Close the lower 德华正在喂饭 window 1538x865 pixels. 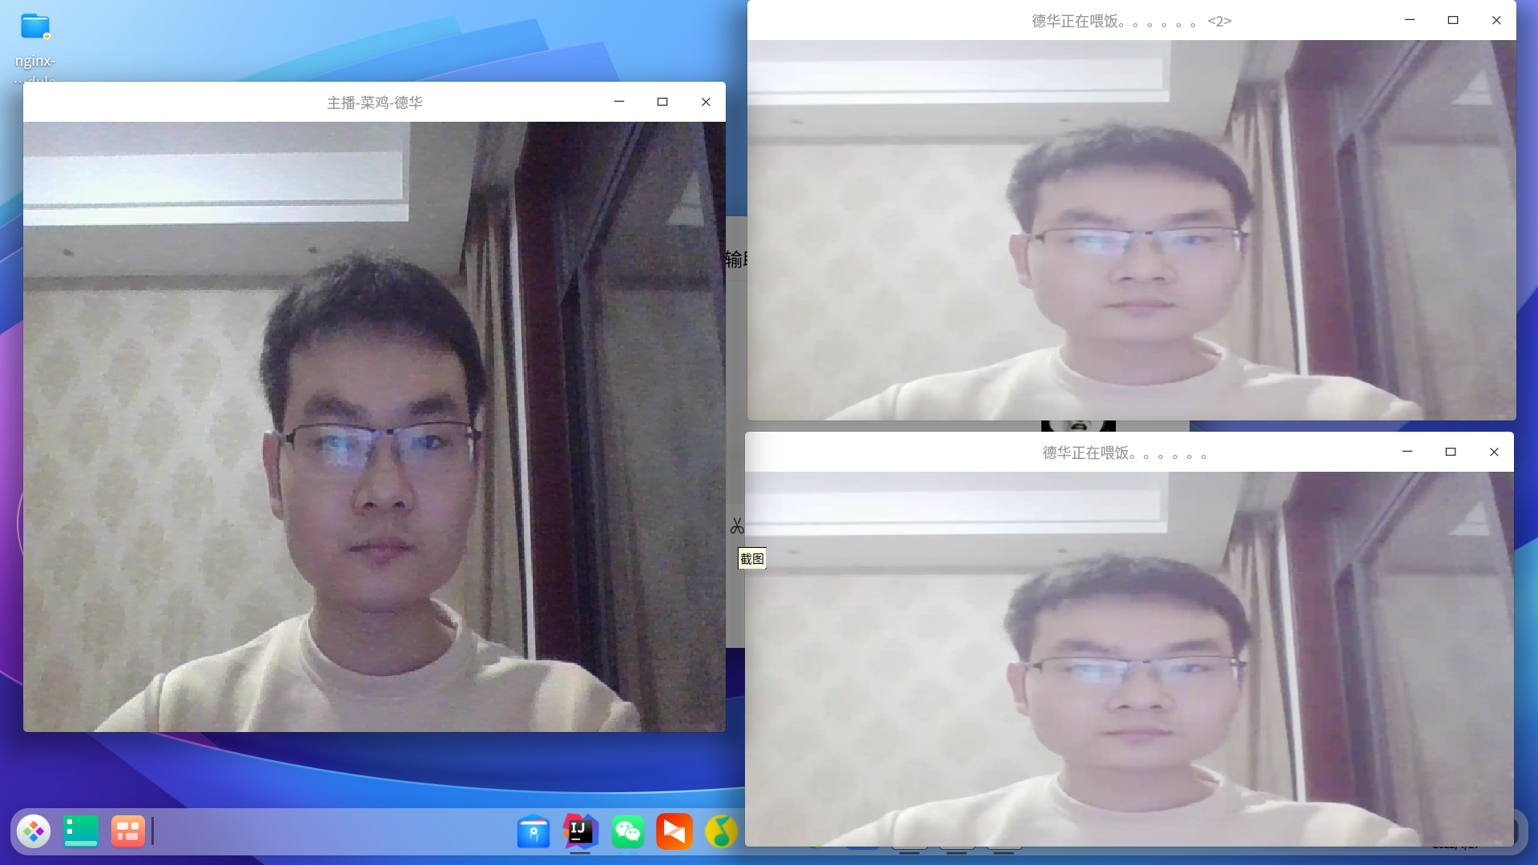[x=1494, y=452]
